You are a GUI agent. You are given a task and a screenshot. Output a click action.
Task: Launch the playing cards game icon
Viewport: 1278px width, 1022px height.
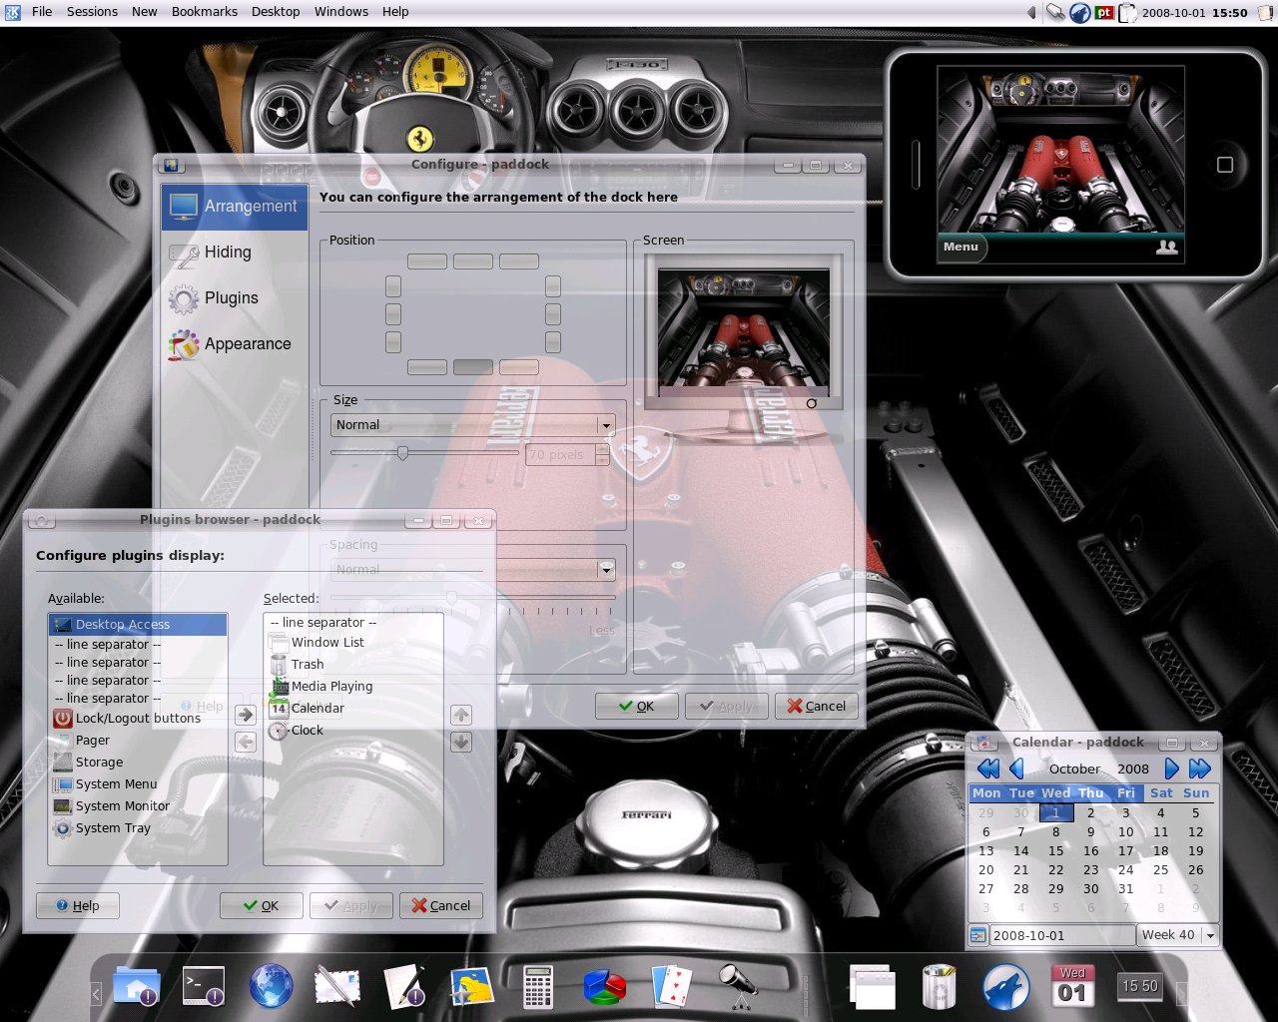672,986
